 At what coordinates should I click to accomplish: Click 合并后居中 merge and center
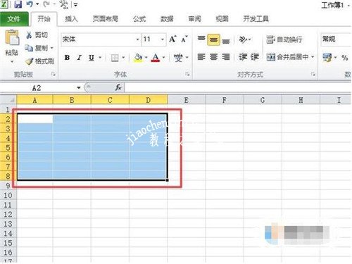point(287,57)
